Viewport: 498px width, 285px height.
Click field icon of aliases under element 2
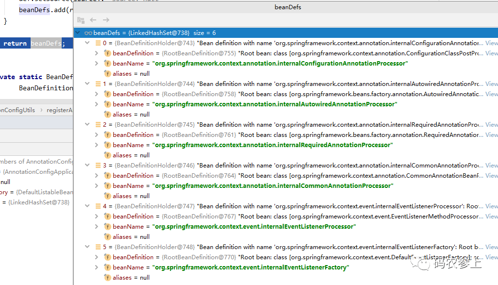107,155
